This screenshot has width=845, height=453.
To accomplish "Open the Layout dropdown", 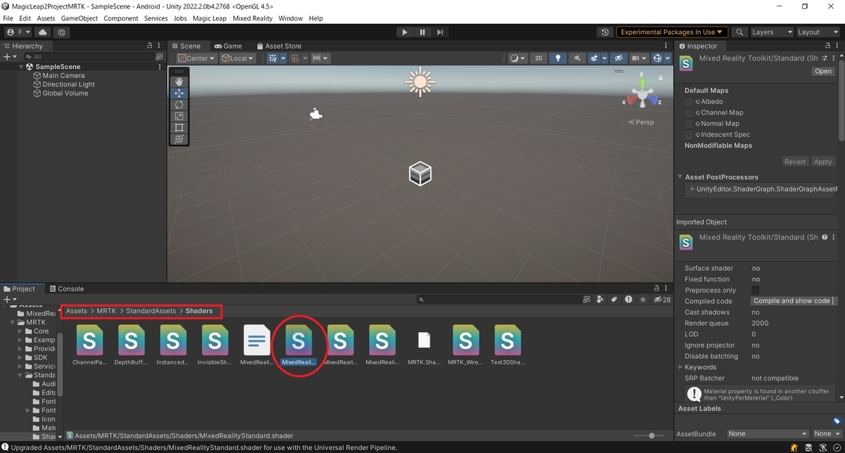I will point(818,32).
